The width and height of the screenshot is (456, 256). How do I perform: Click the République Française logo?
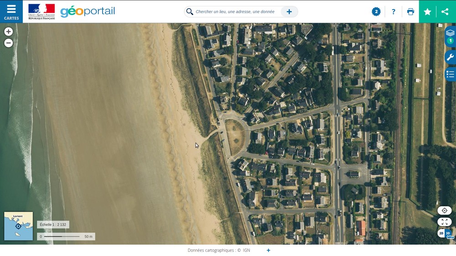pos(41,11)
